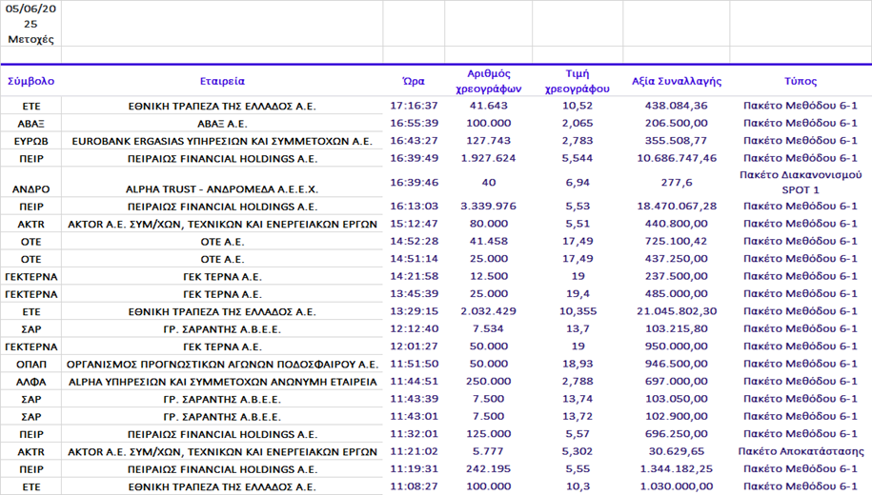This screenshot has width=872, height=495.
Task: Click the ALPHA TRUST - ΑΝΔΡΟΜΕΔΑ company cell
Action: click(222, 189)
